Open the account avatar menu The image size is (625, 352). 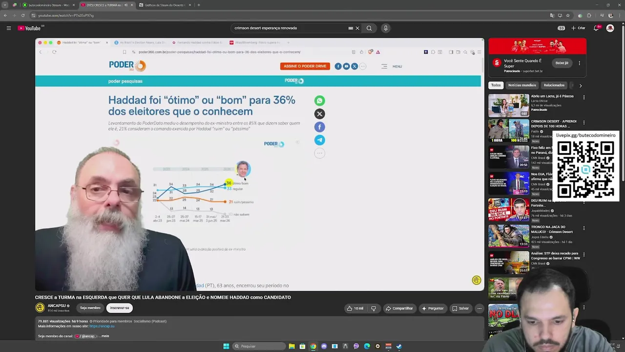coord(610,28)
